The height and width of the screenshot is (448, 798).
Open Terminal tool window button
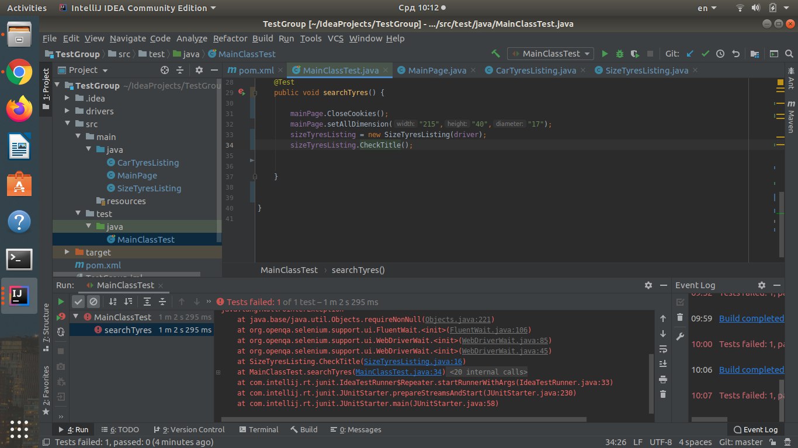[x=258, y=429]
